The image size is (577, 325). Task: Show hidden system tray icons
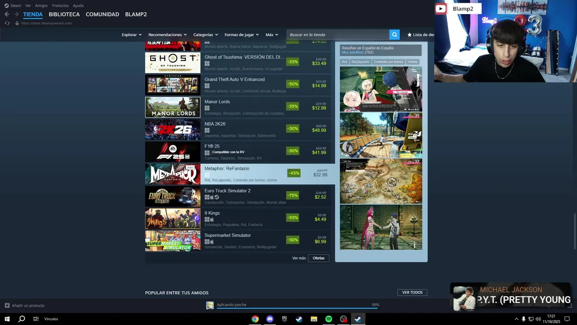516,319
